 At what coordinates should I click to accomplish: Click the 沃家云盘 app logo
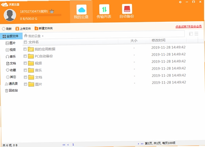pos(10,5)
